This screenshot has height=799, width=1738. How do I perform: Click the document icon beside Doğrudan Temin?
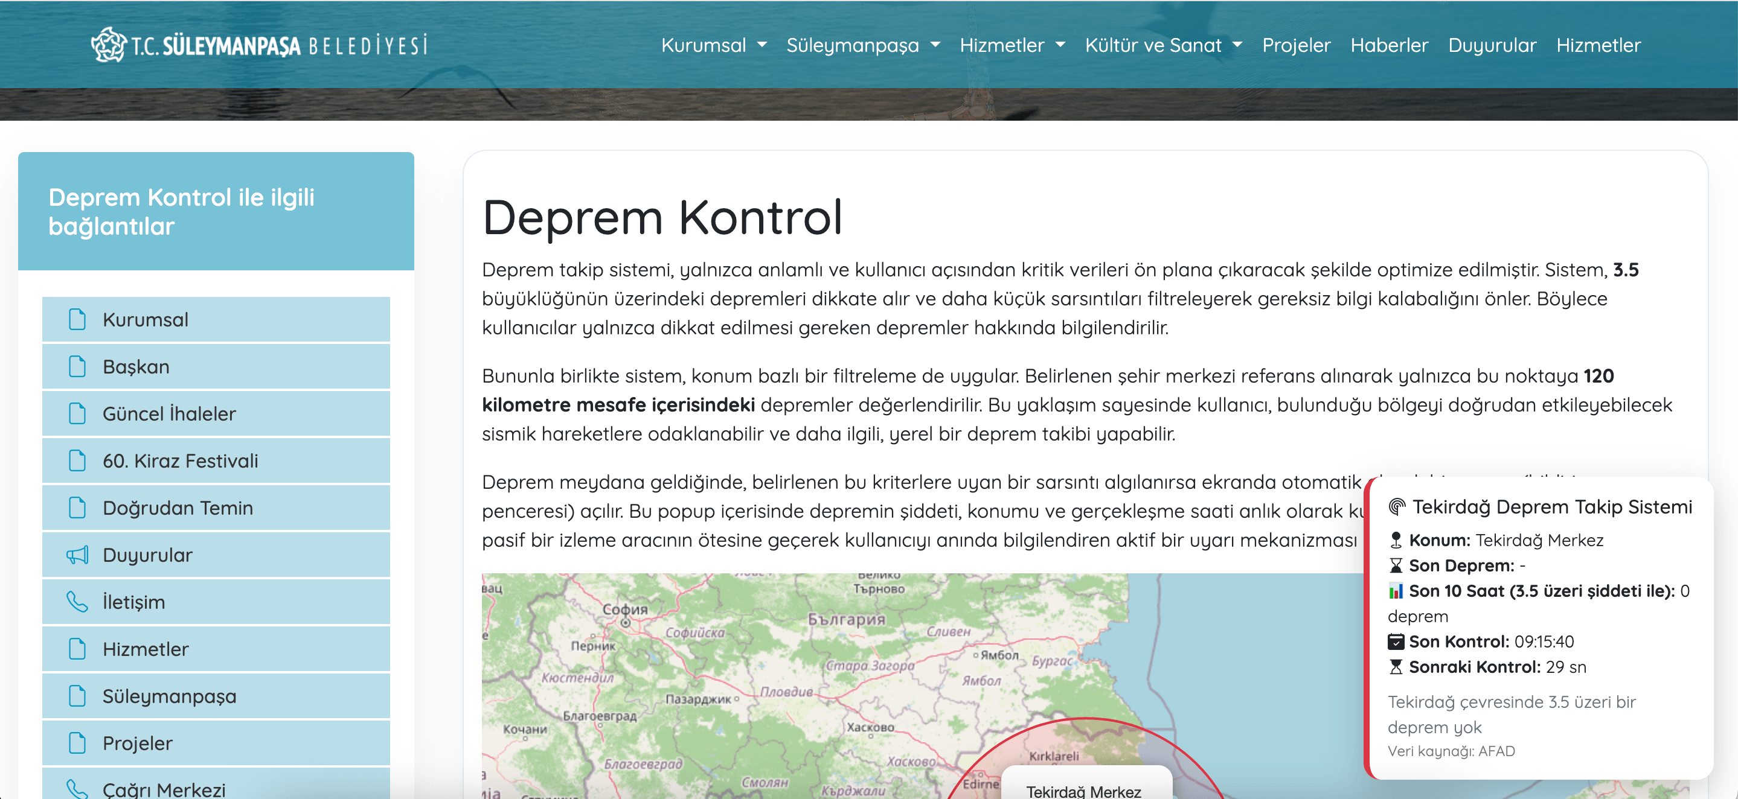click(x=77, y=508)
